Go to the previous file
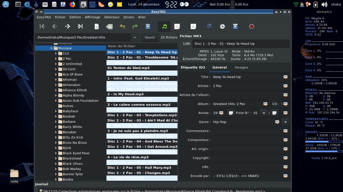This screenshot has height=192, width=343. (x=55, y=26)
